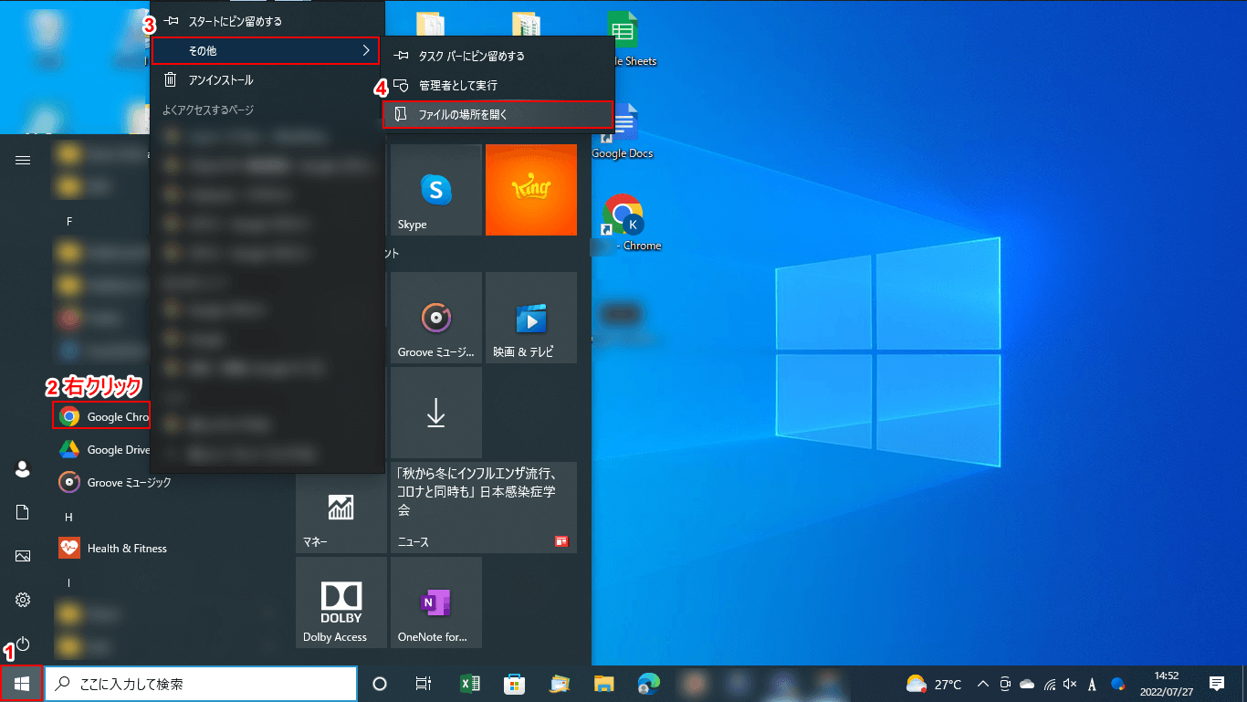Viewport: 1247px width, 702px height.
Task: Jump to letter F group header
Action: click(x=68, y=221)
